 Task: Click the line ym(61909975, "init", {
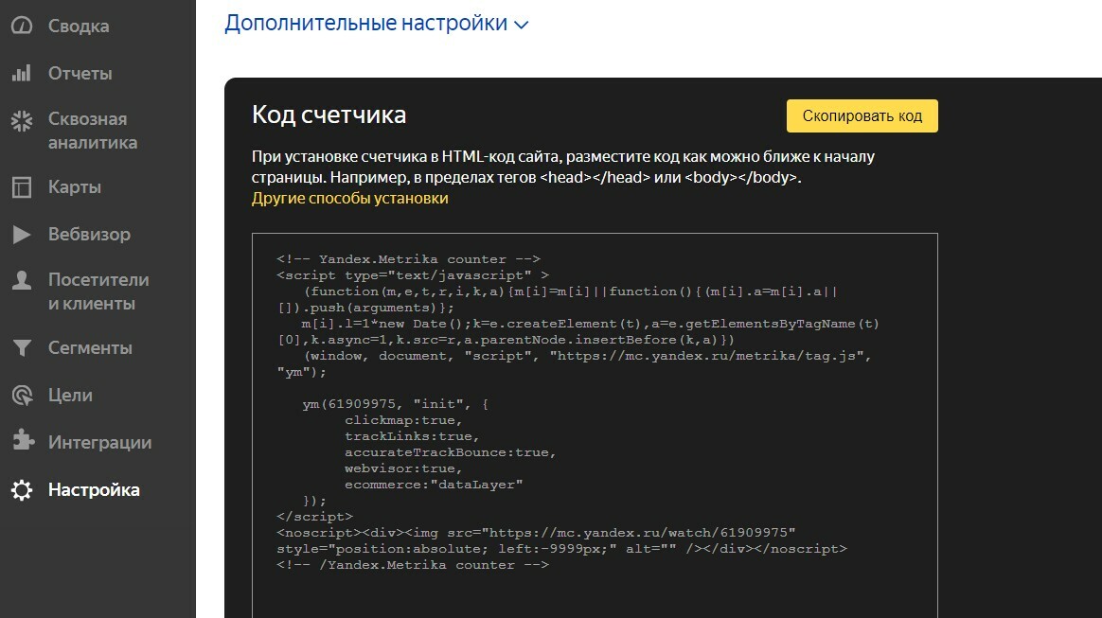tap(395, 404)
